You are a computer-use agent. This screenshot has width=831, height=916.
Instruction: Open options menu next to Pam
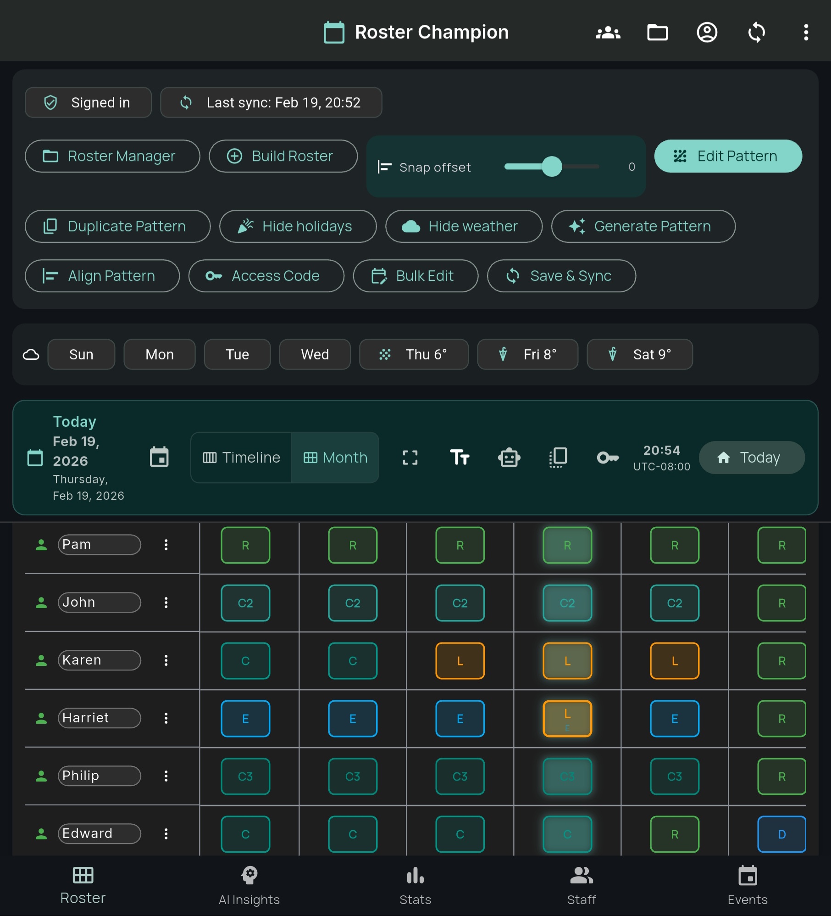coord(166,545)
